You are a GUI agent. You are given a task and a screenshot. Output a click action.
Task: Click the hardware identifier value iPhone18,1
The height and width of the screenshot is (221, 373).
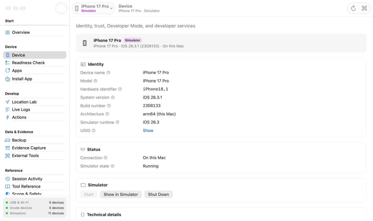click(156, 89)
